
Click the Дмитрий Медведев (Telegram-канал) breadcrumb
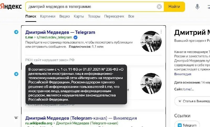(x=87, y=123)
